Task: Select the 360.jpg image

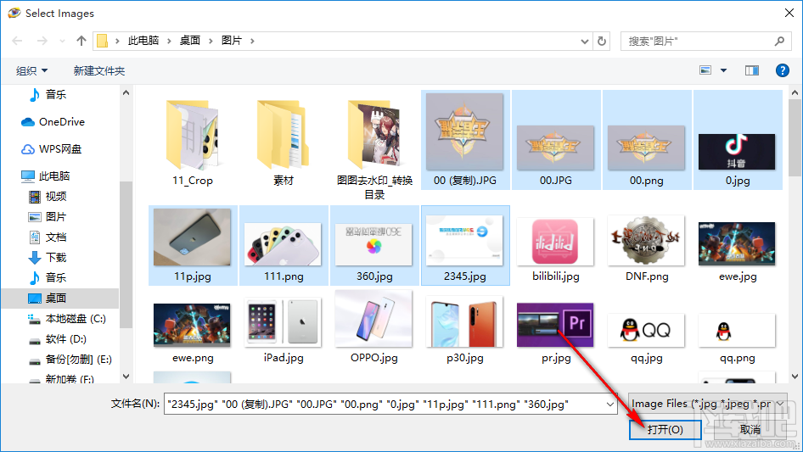Action: click(374, 246)
